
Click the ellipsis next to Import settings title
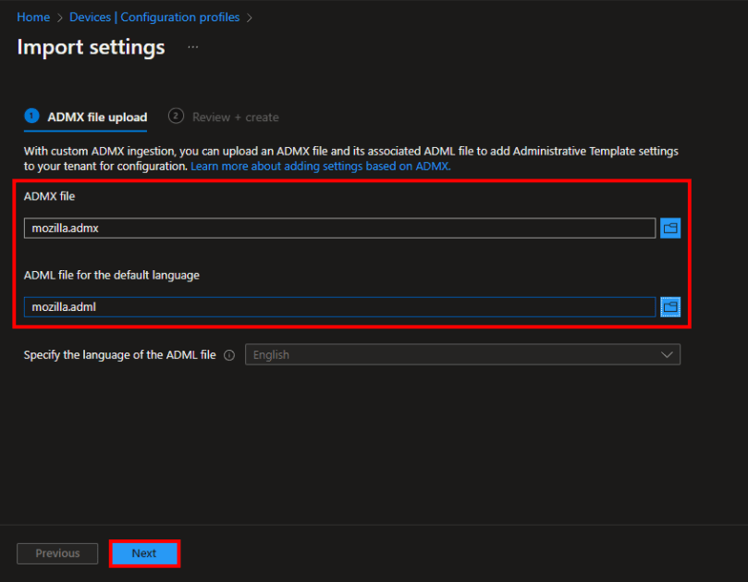coord(192,48)
